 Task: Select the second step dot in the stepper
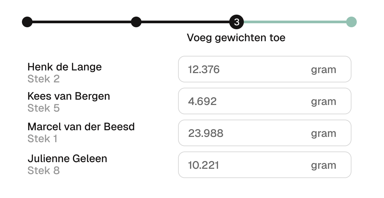(x=136, y=22)
